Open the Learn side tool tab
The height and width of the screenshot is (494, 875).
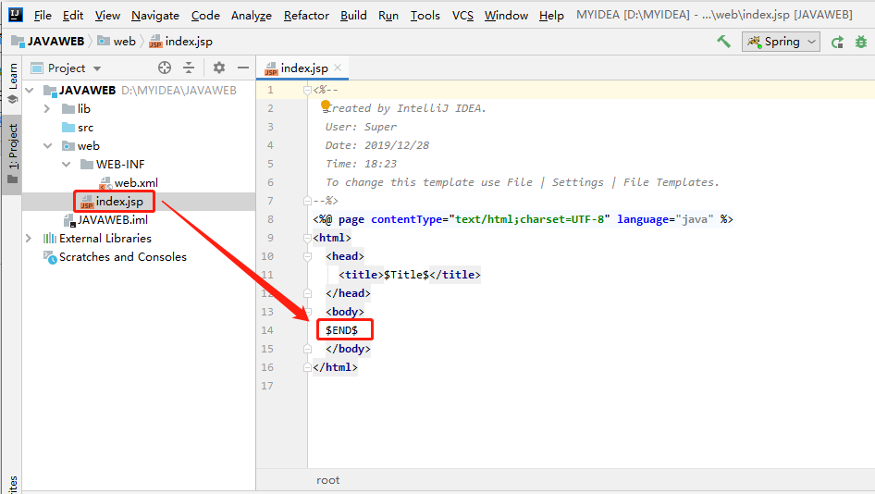pyautogui.click(x=12, y=83)
